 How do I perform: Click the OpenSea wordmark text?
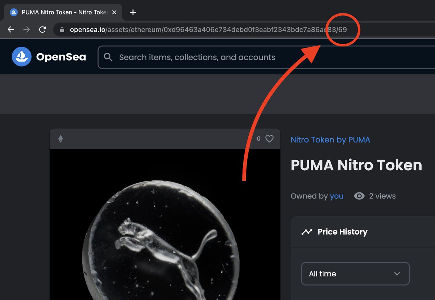(61, 57)
